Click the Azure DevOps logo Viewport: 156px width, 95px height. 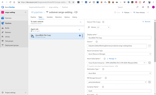tap(2, 7)
